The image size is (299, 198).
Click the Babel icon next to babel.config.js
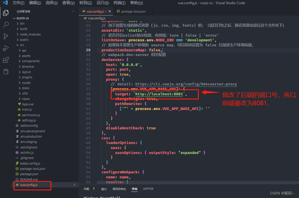17,163
